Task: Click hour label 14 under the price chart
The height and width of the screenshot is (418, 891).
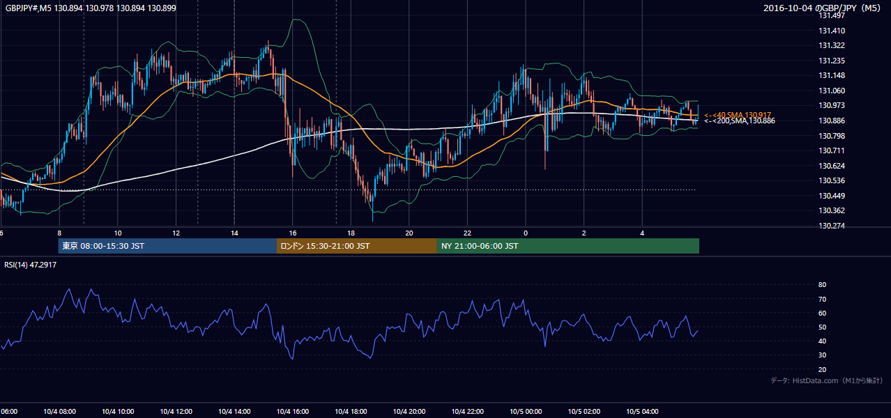Action: [234, 233]
